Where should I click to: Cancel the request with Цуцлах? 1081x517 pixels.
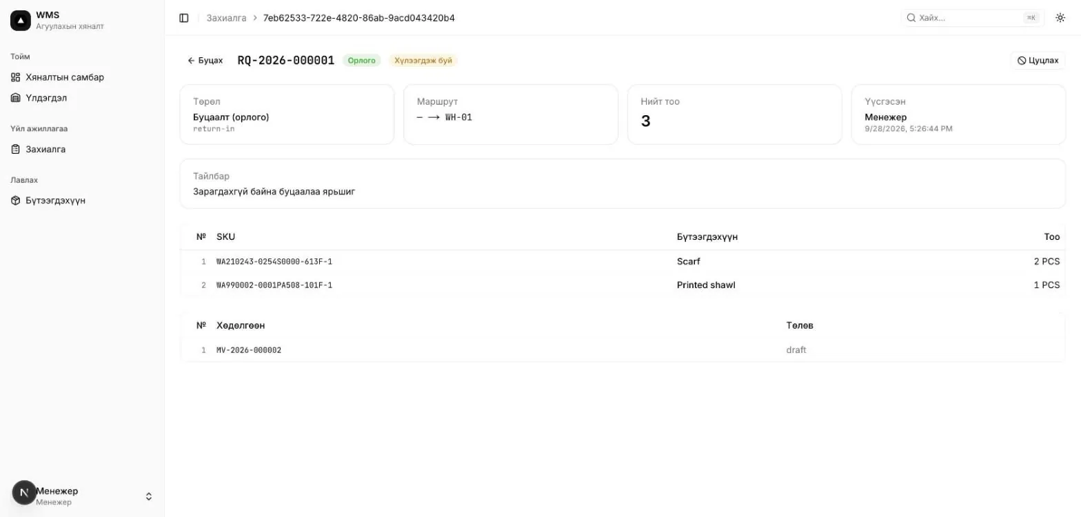pos(1038,61)
